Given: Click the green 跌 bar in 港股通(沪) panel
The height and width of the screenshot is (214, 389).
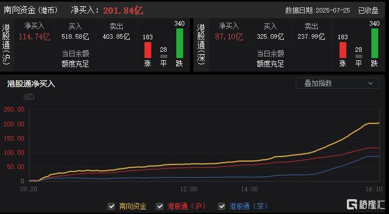Looking at the screenshot, I should tap(180, 43).
